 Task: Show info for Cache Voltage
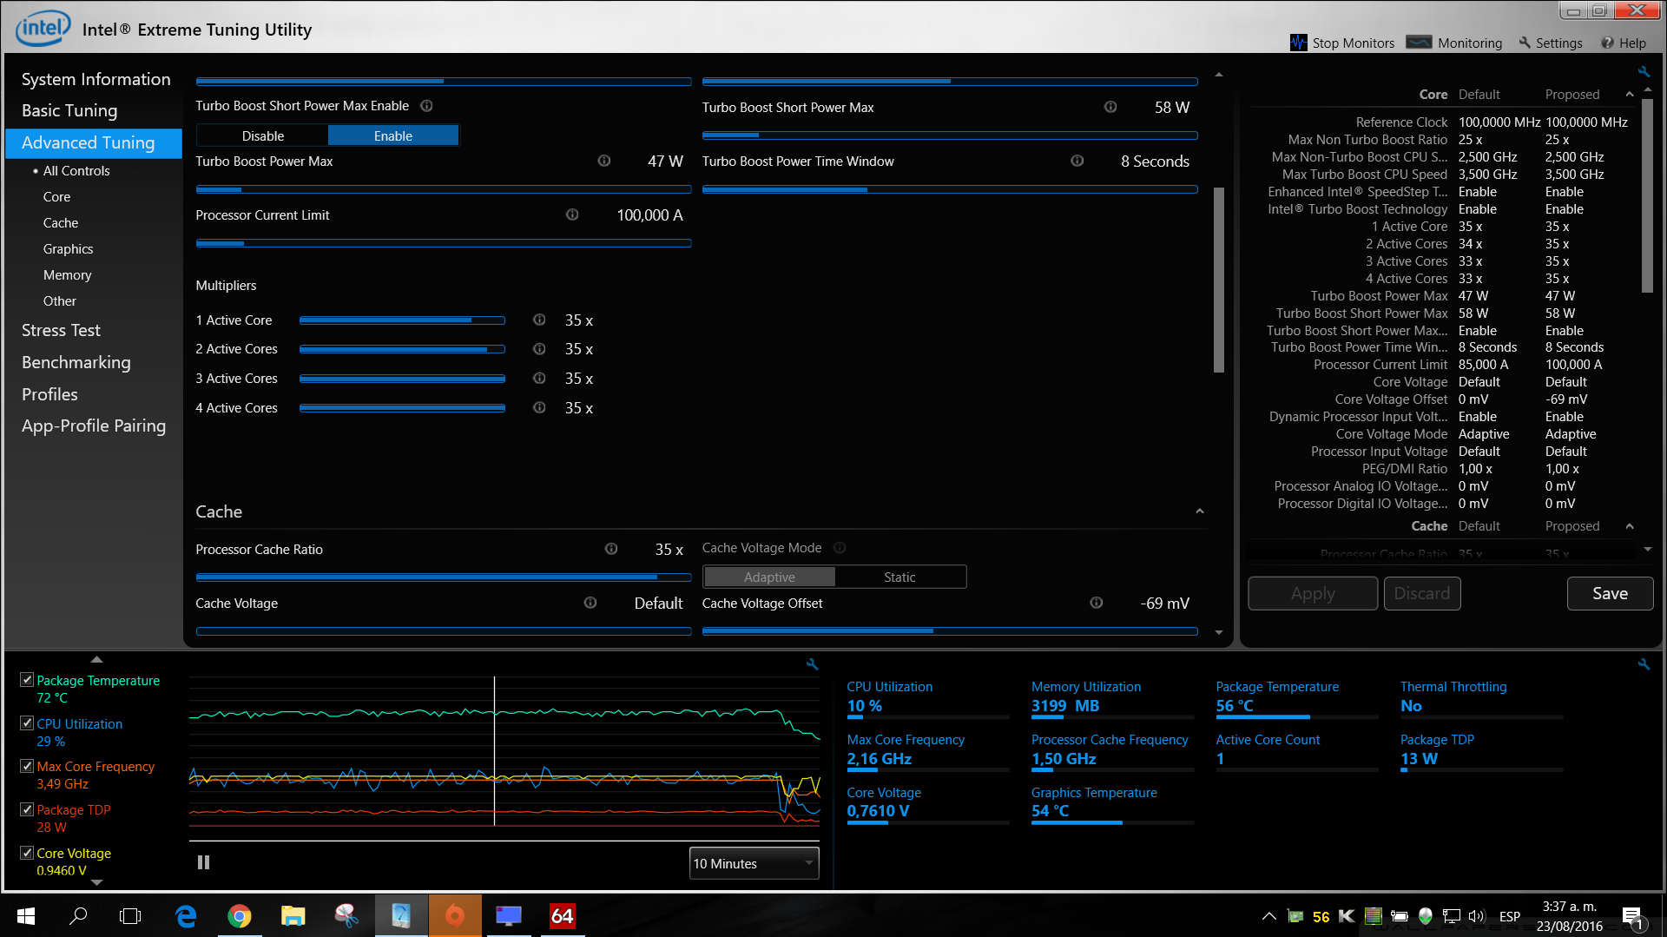pyautogui.click(x=590, y=603)
